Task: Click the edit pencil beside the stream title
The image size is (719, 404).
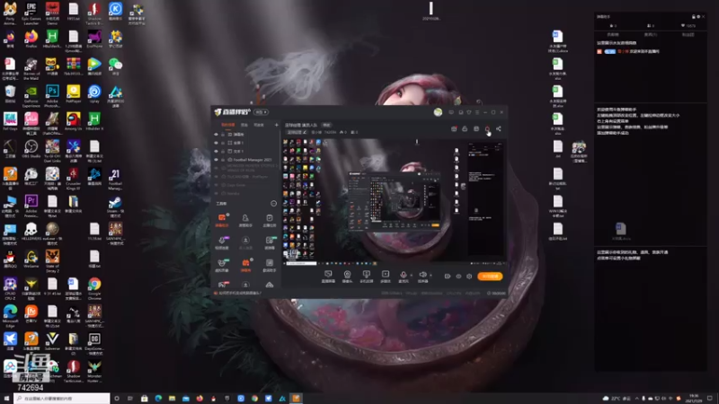Action: point(305,132)
